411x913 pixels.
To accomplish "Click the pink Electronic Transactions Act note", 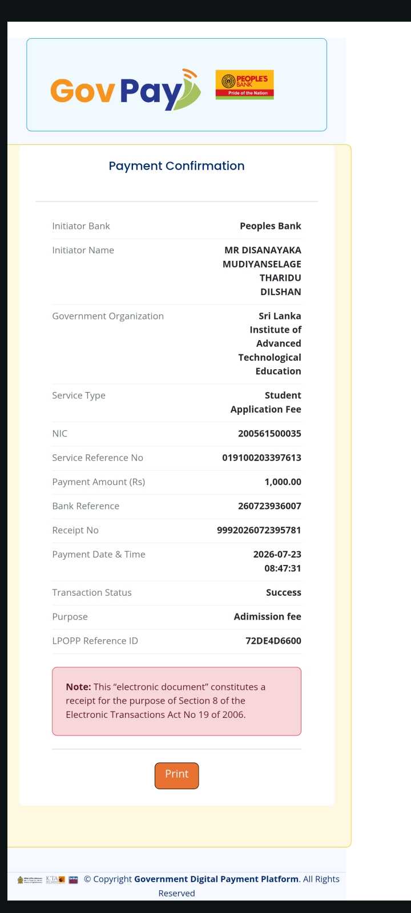I will click(x=176, y=701).
